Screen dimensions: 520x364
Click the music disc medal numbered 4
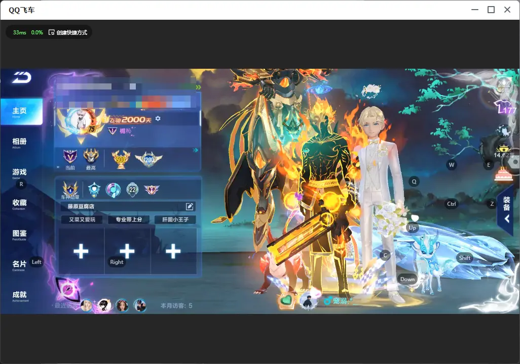pyautogui.click(x=113, y=190)
